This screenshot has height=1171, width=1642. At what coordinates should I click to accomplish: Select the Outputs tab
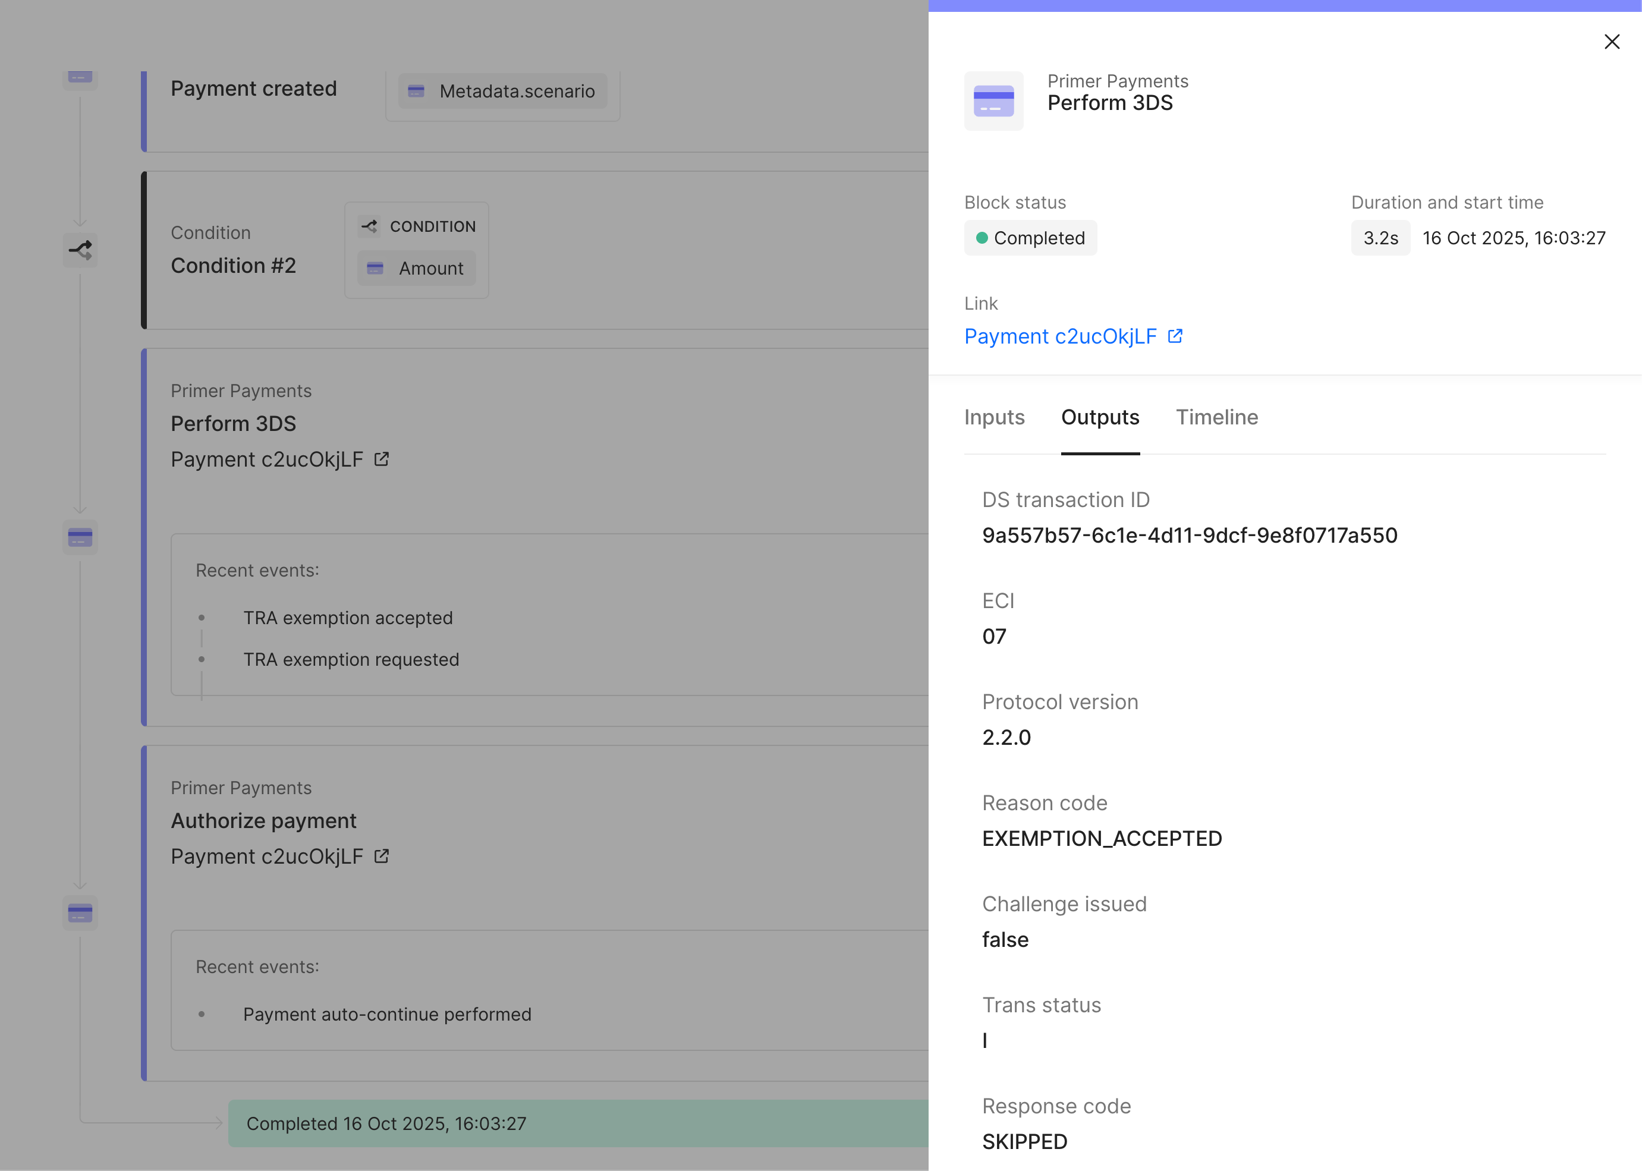(x=1100, y=417)
